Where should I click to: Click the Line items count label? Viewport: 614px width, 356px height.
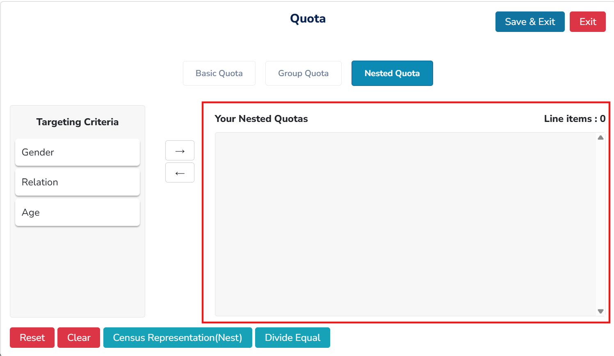pos(574,119)
